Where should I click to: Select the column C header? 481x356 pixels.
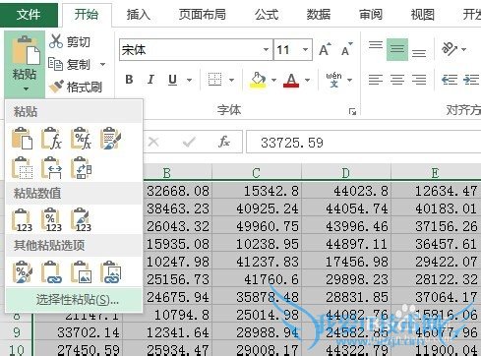tap(257, 173)
